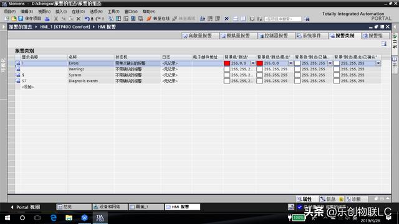Click the Delete X icon beside paste
The height and width of the screenshot is (224, 399).
(x=79, y=19)
